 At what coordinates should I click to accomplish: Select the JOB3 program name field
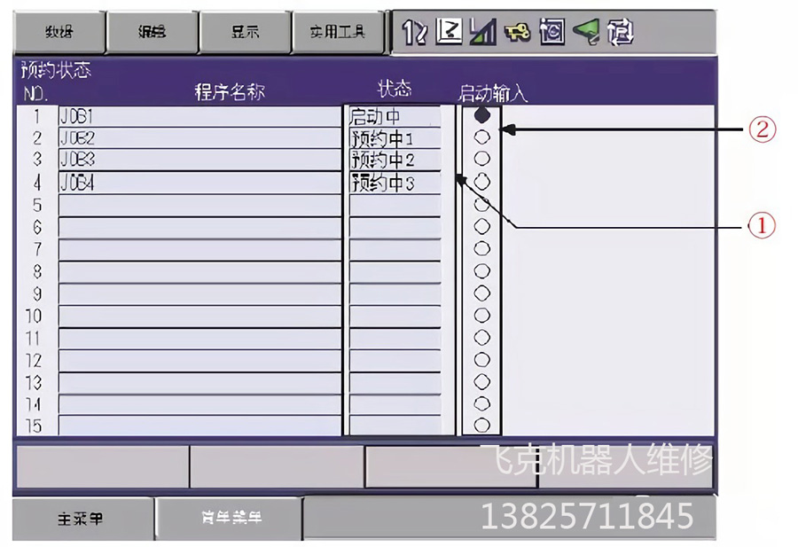tap(200, 160)
